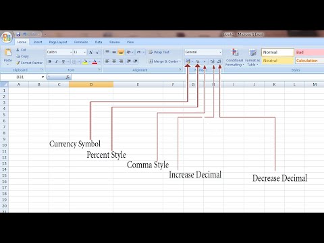
Task: Switch to the Review tab
Action: (x=115, y=42)
